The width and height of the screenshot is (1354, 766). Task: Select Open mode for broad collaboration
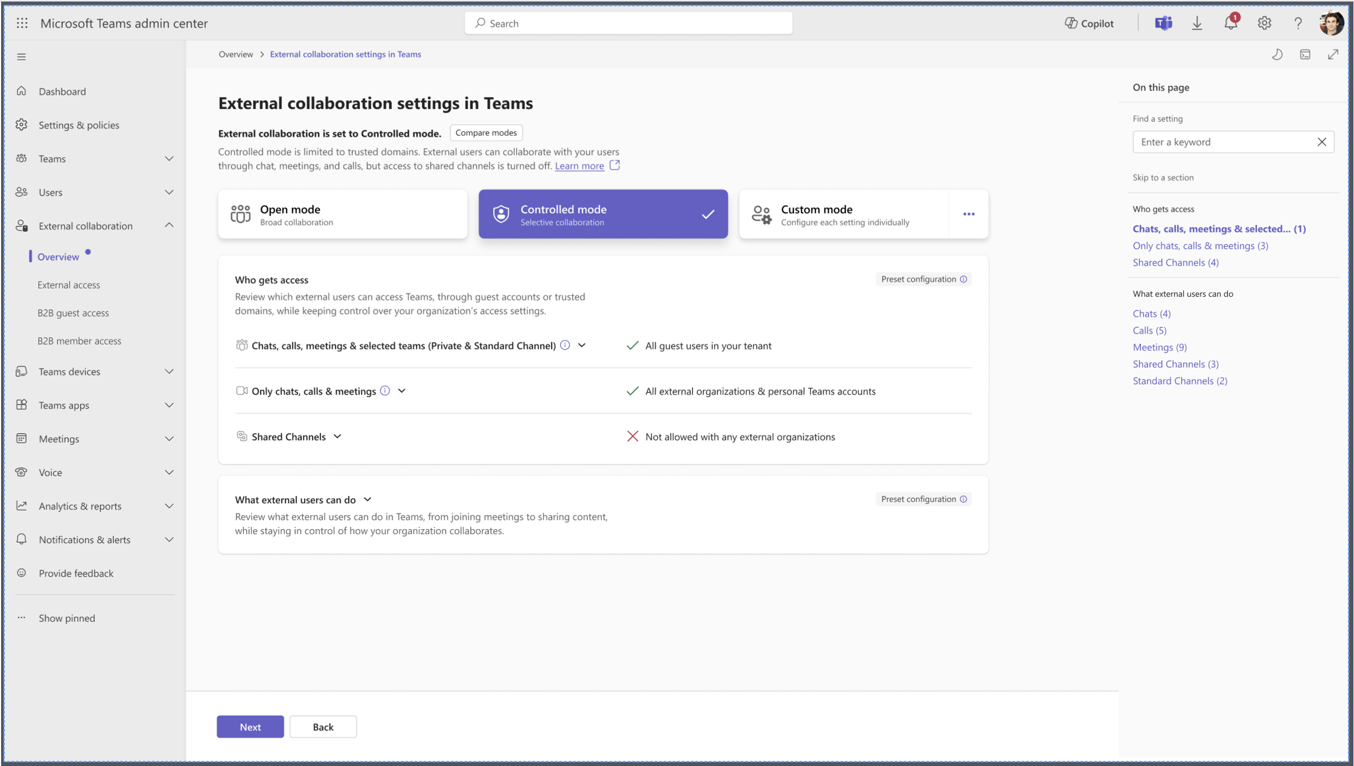342,214
